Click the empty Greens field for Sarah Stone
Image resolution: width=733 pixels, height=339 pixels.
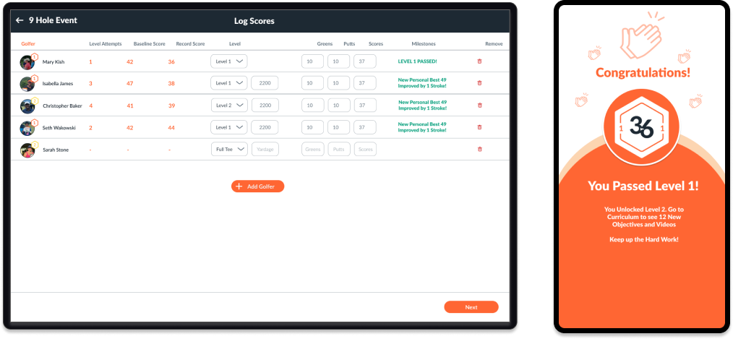[313, 149]
